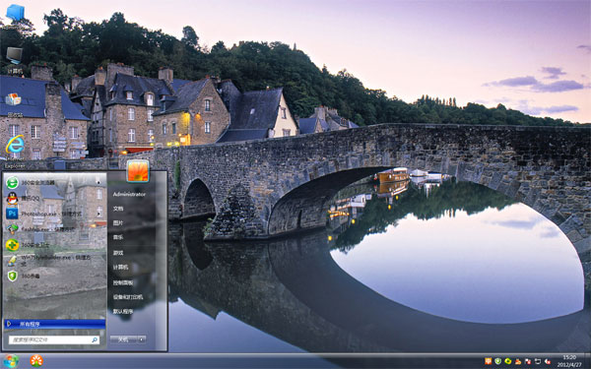Launch Tencent QQ from Start menu
Image resolution: width=591 pixels, height=369 pixels.
54,199
